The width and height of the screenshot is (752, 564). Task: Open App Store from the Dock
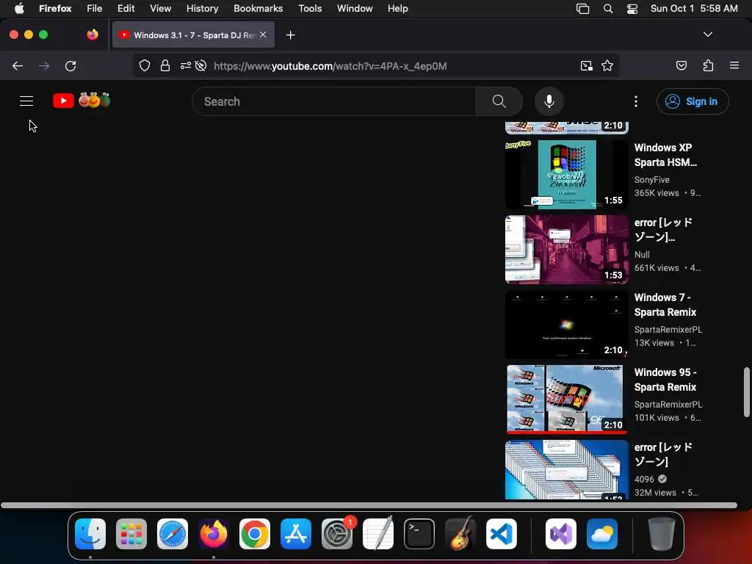pyautogui.click(x=296, y=534)
